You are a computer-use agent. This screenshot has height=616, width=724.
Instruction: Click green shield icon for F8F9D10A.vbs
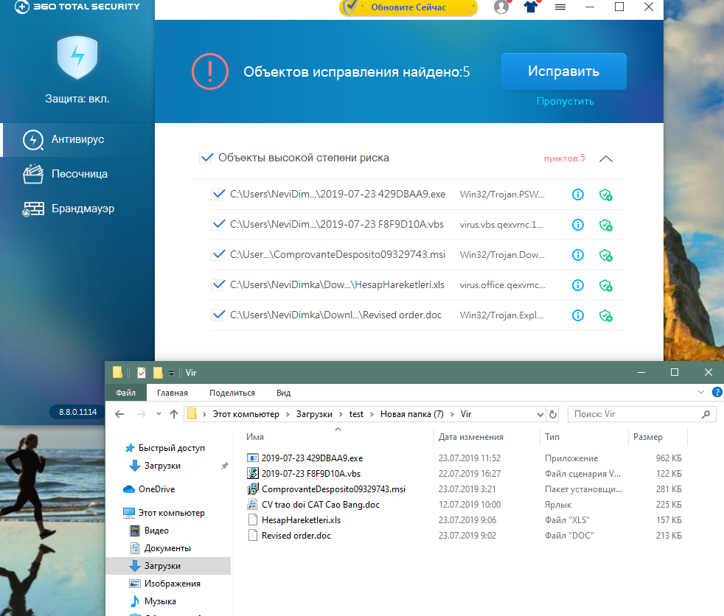(605, 225)
